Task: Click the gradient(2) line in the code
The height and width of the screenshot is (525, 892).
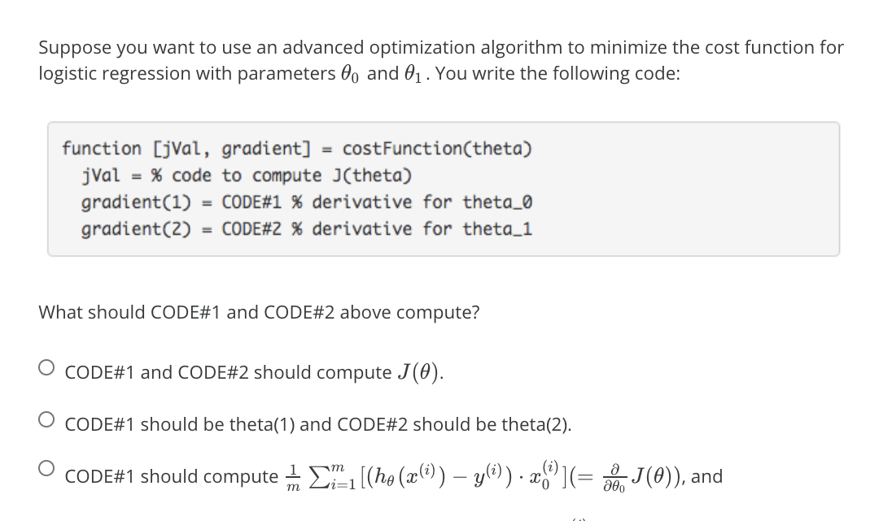Action: click(x=307, y=229)
